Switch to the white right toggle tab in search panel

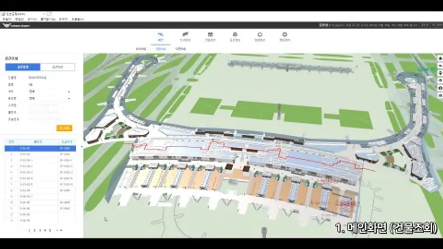(58, 67)
